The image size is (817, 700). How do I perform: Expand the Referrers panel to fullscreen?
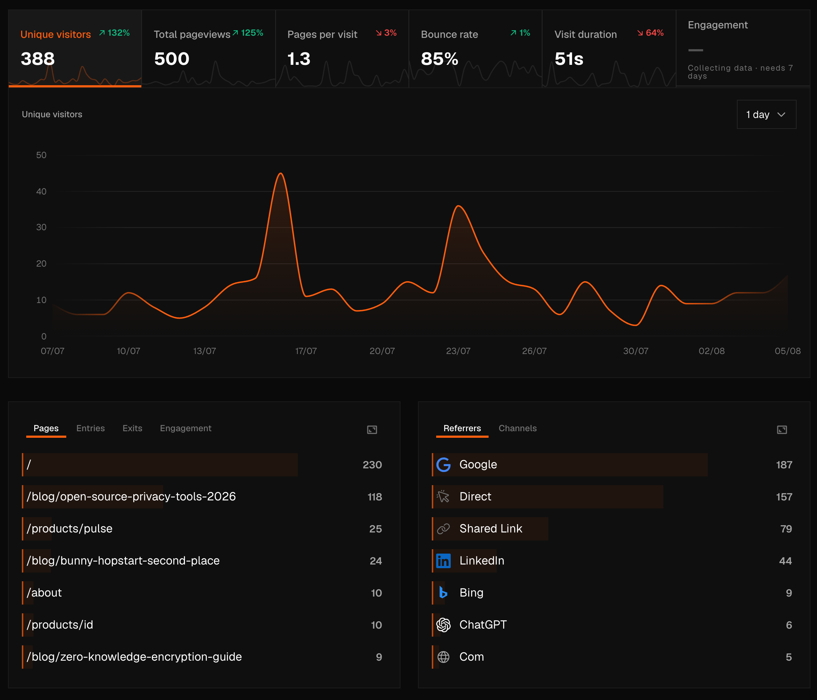click(x=782, y=429)
